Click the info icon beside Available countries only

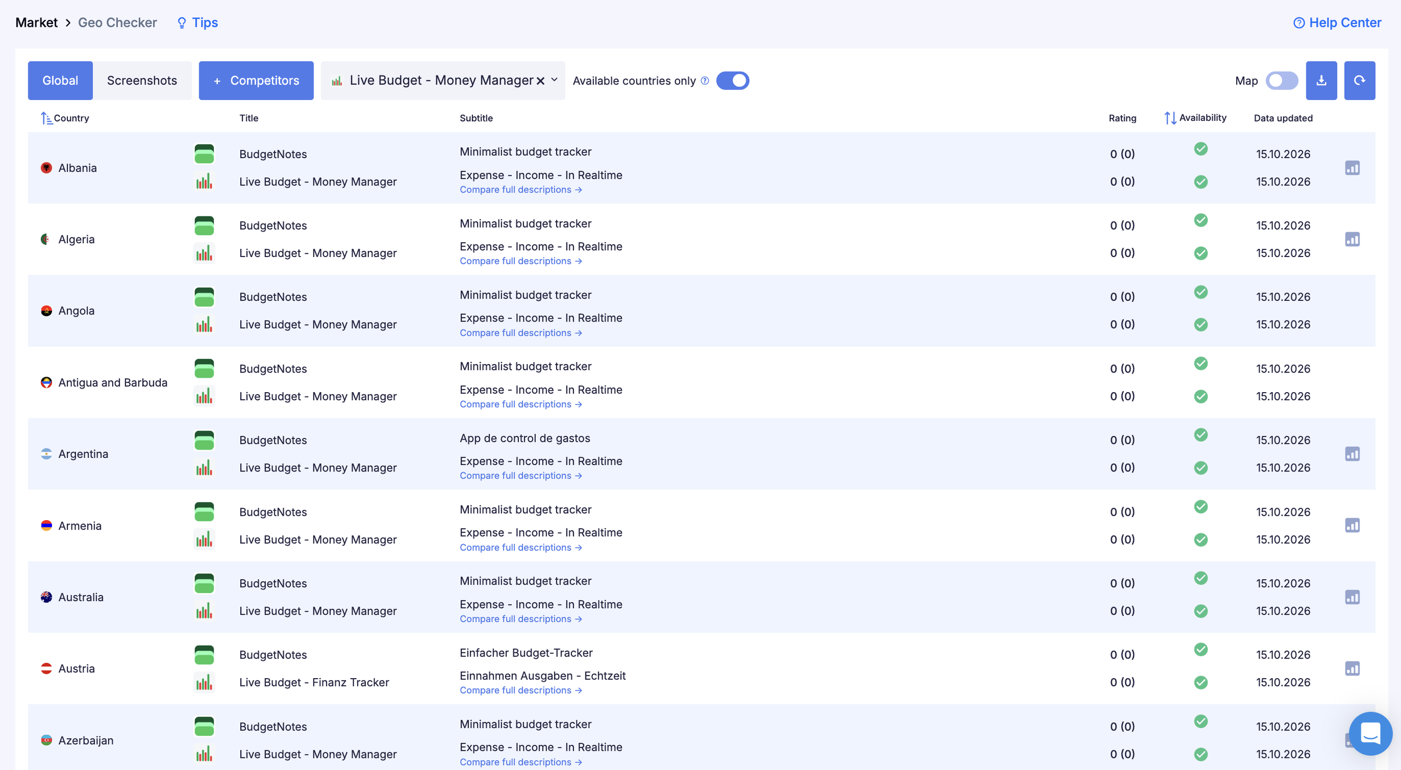(705, 80)
